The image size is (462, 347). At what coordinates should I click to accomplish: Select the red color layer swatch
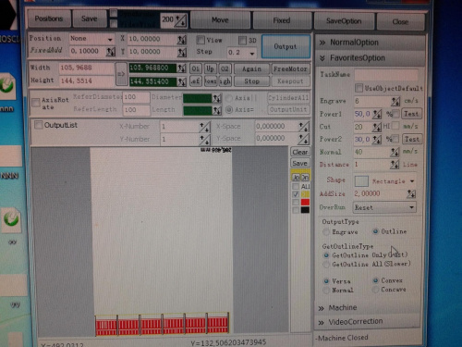(305, 202)
